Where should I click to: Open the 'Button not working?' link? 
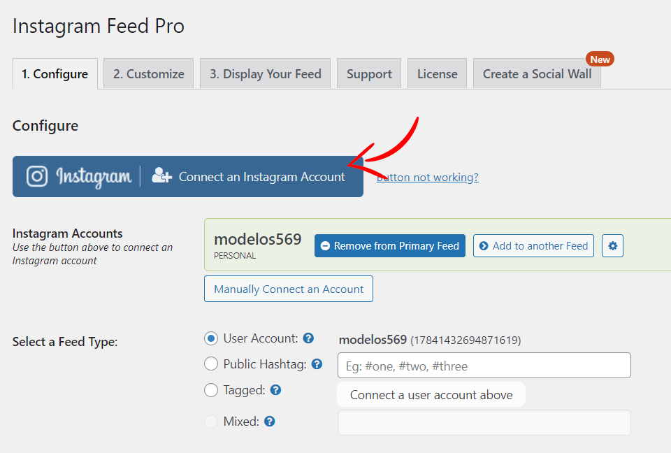pos(428,178)
